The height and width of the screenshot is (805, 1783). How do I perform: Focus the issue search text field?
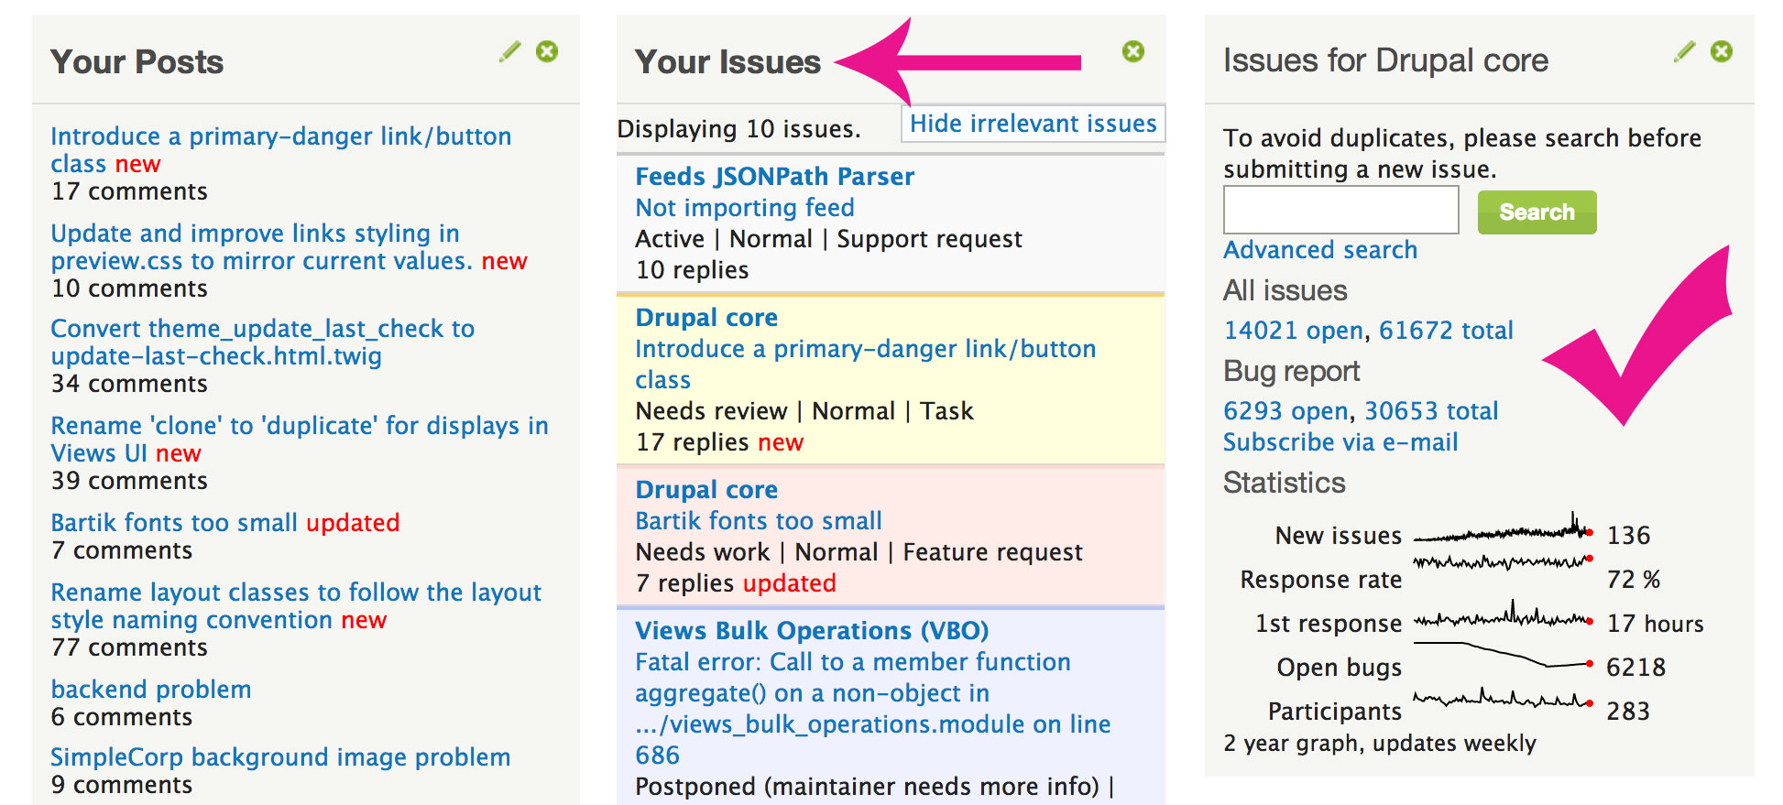[1341, 211]
